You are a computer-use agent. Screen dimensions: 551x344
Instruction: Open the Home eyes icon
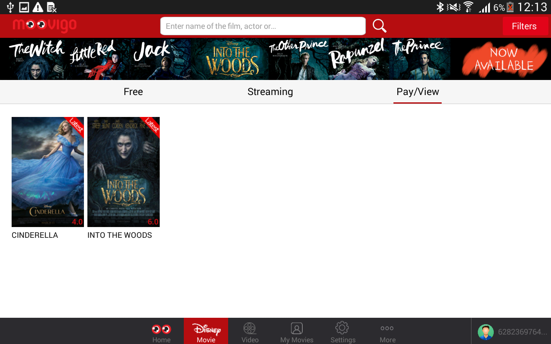[x=161, y=330]
